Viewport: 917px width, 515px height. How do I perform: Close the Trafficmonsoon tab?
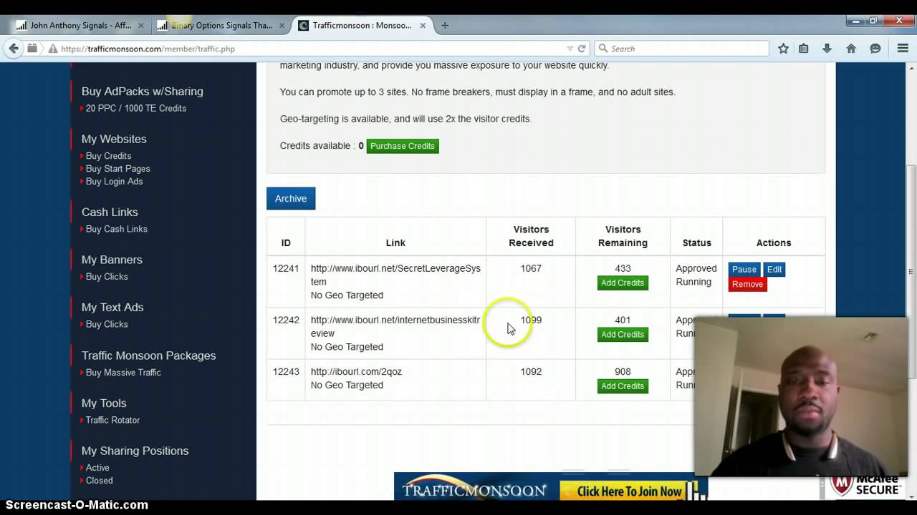(422, 26)
